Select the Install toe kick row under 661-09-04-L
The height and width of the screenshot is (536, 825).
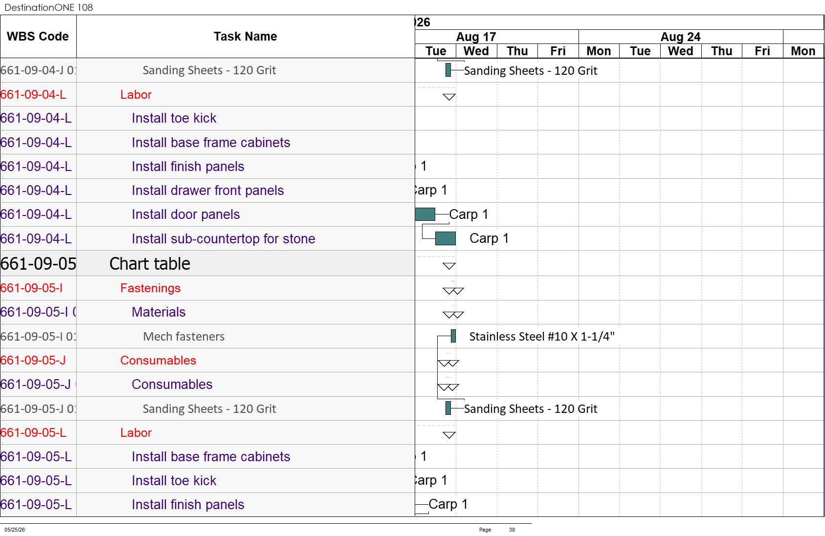click(x=207, y=118)
